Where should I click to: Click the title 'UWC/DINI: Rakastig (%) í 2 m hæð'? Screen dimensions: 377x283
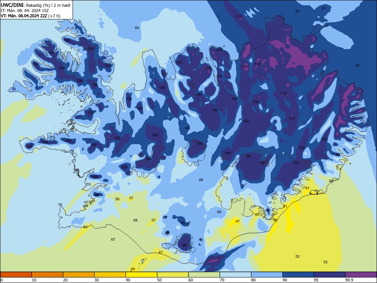[35, 5]
